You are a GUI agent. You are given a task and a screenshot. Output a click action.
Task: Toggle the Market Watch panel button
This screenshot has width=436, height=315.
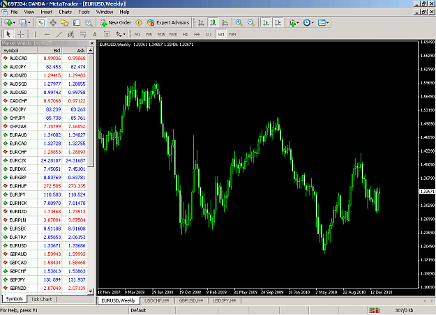[41, 23]
